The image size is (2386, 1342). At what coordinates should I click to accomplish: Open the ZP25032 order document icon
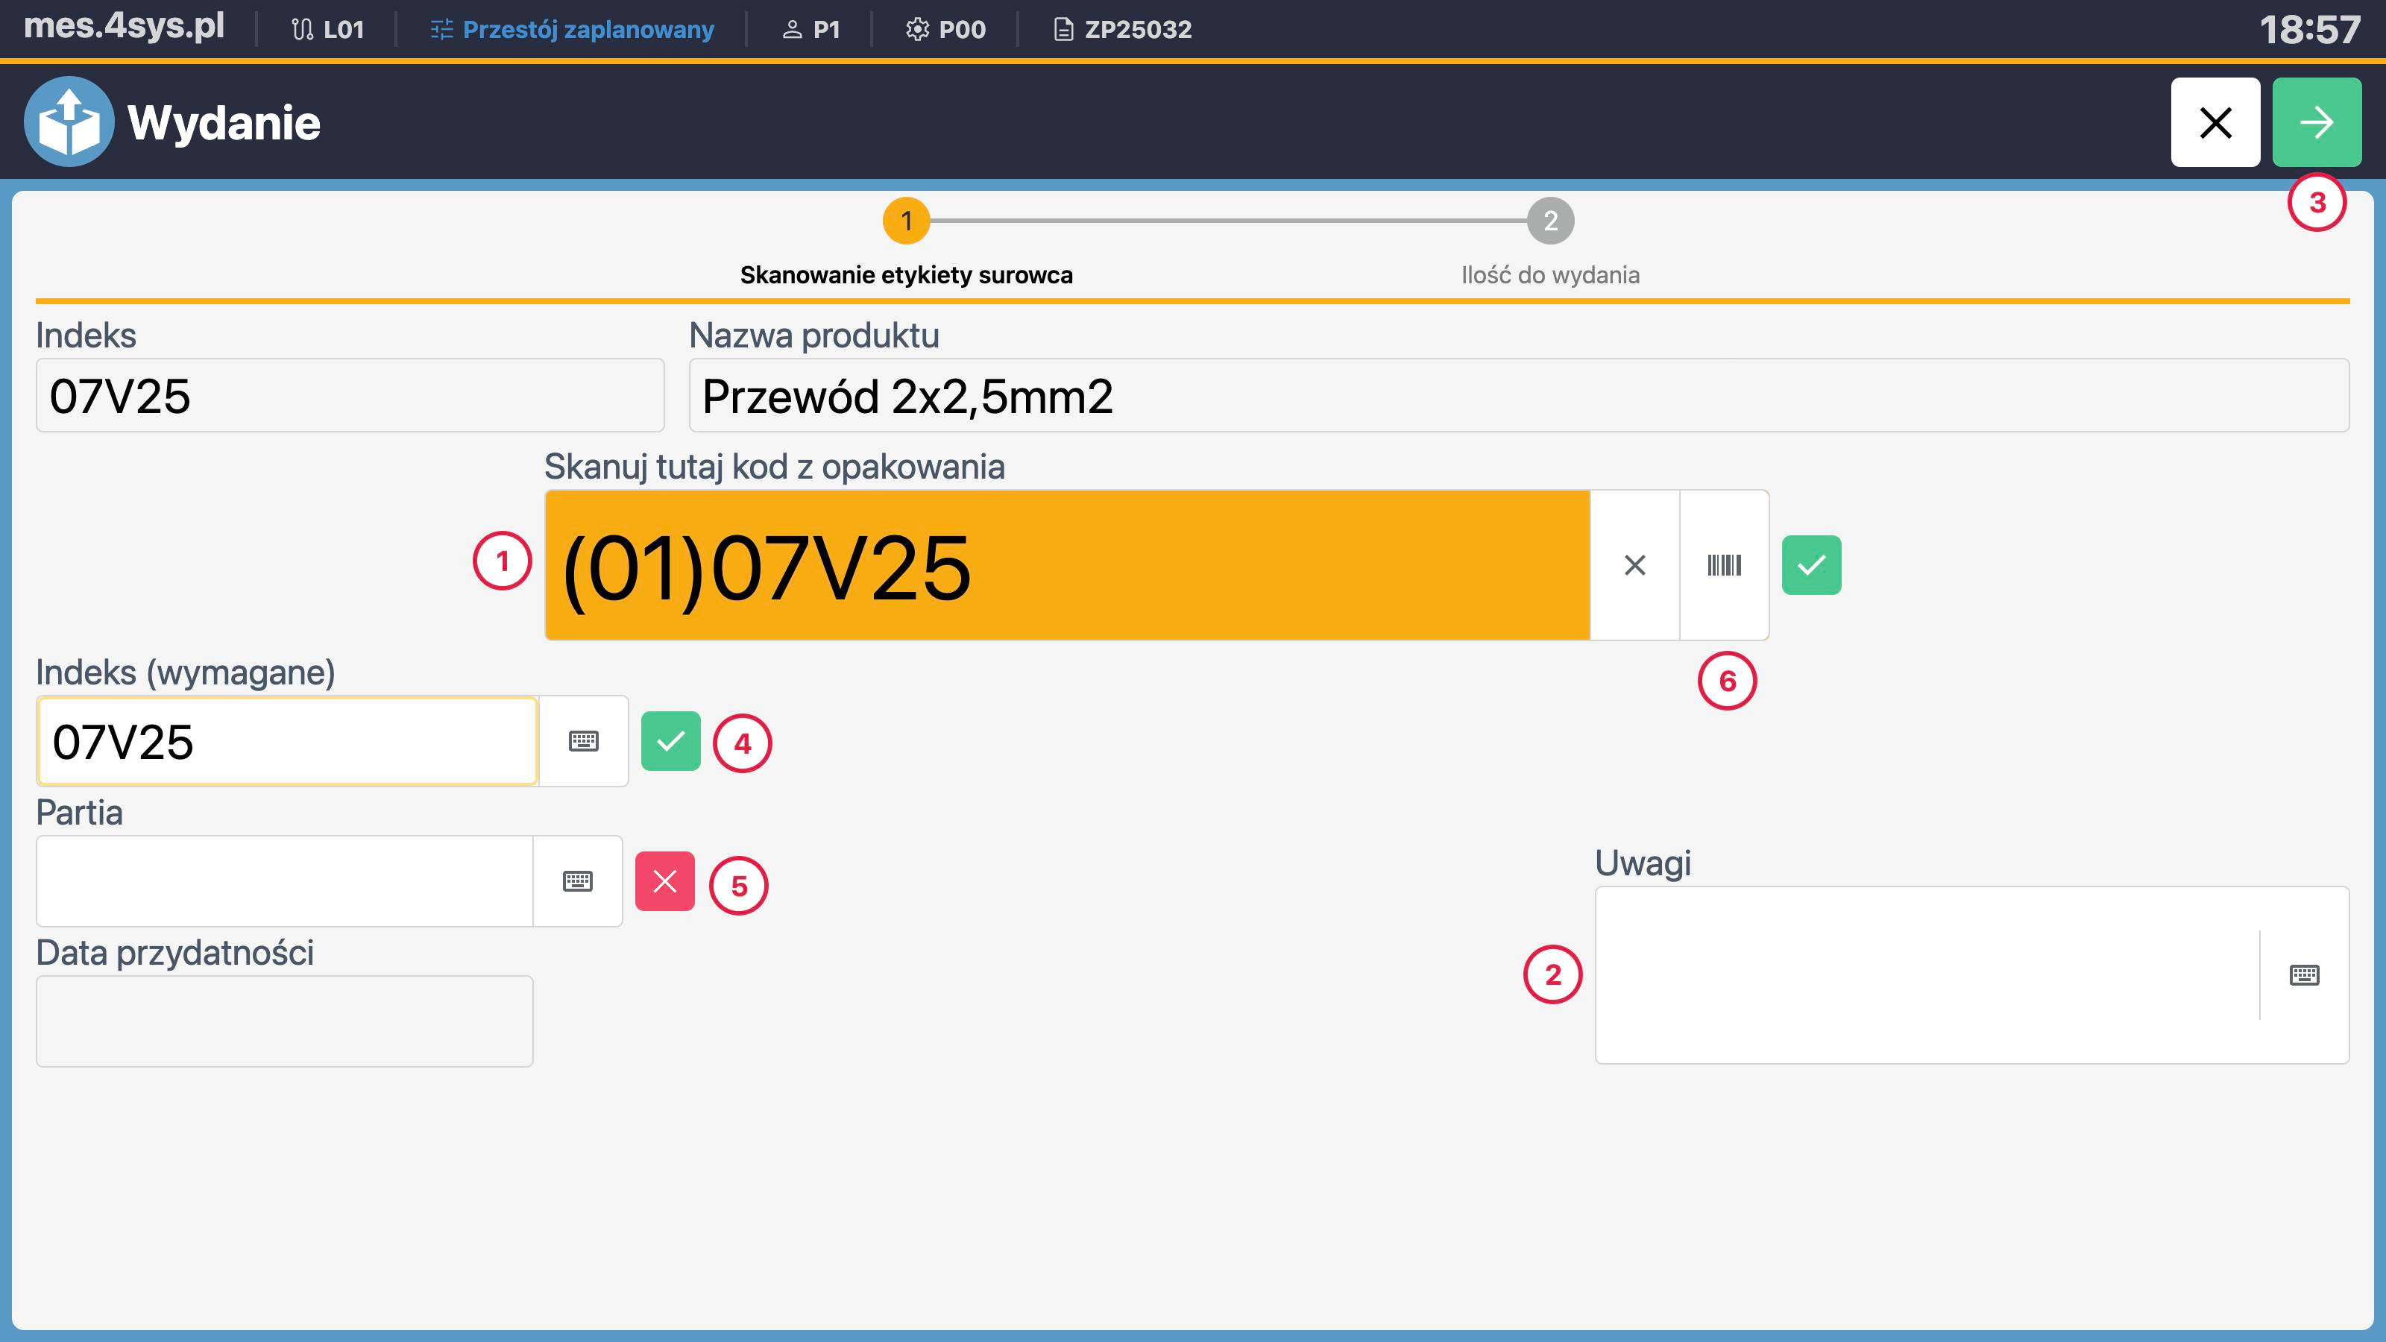[x=1063, y=29]
